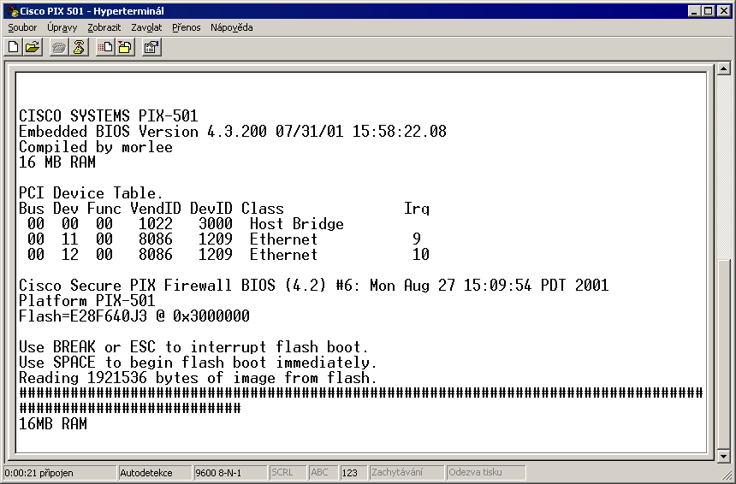Open the Soubor menu
This screenshot has height=484, width=736.
tap(22, 27)
